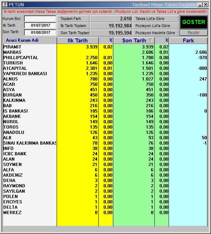Screen dimensions: 211x234
Task: Select the YAPIKREDI BANKASI row
Action: click(105, 74)
